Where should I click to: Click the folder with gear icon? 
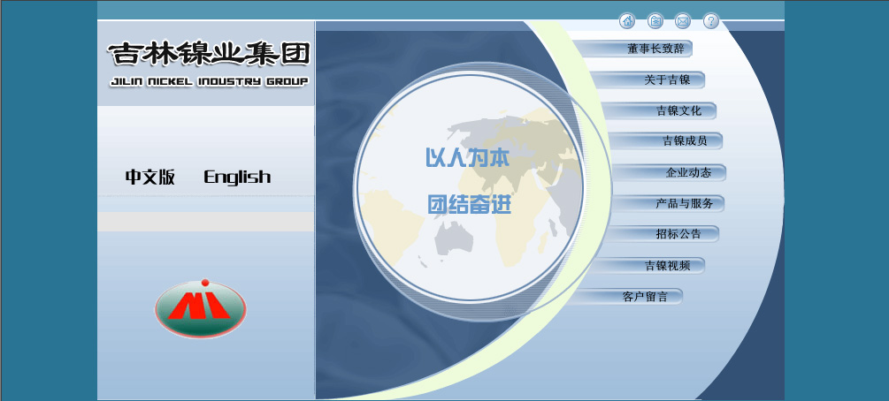click(655, 21)
